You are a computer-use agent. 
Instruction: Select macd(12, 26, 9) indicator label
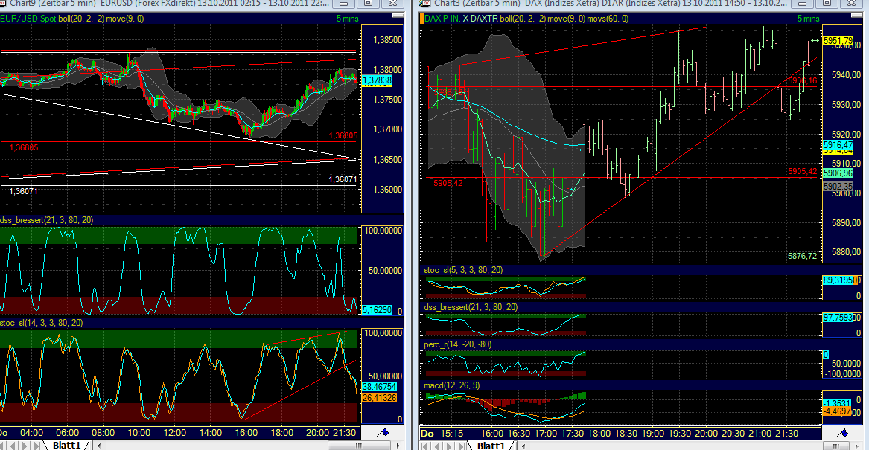(x=452, y=385)
